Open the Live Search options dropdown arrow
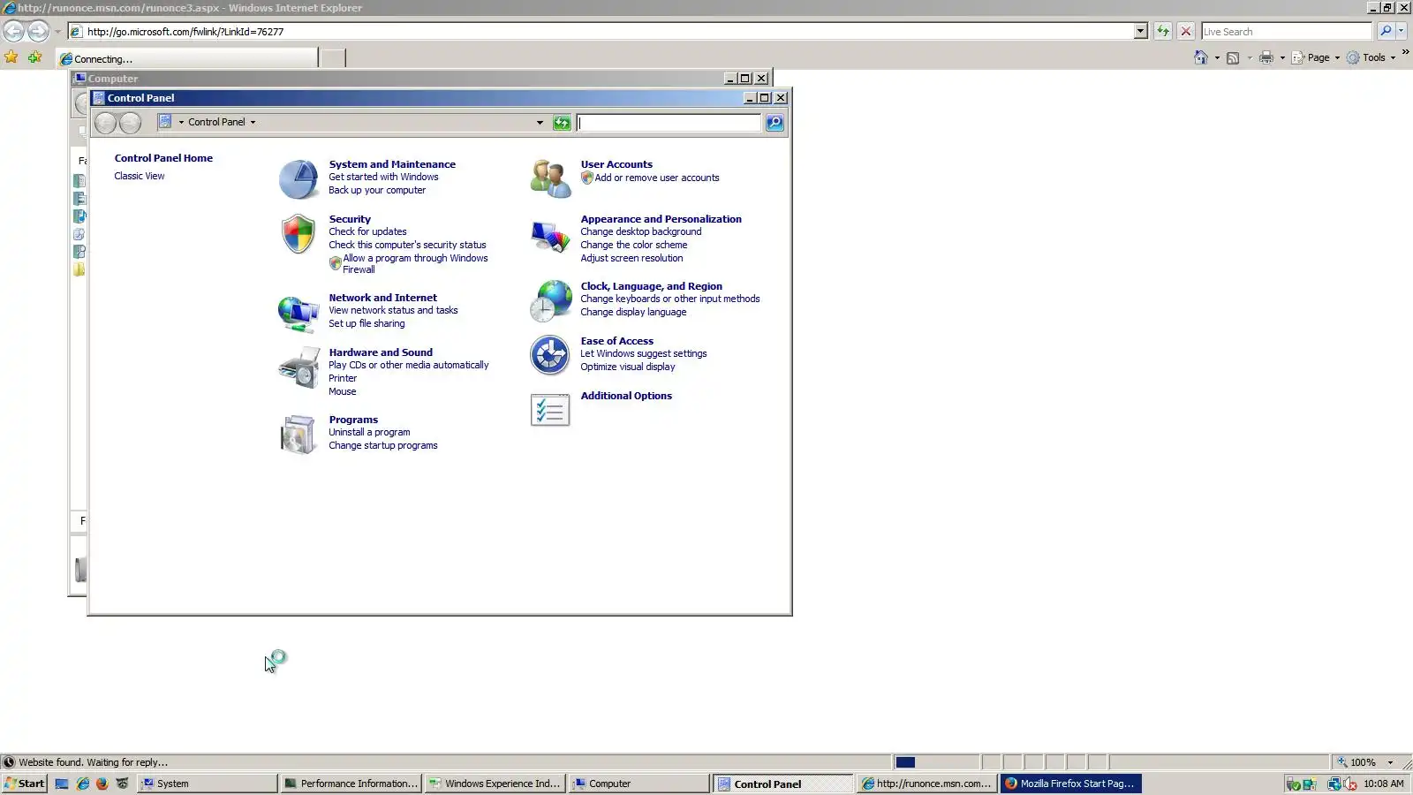1413x795 pixels. pyautogui.click(x=1402, y=31)
